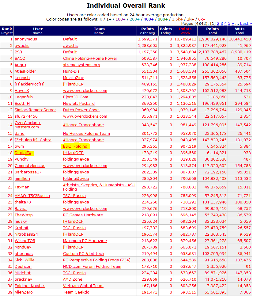Go to page 4 of rankings
Screen dimensions: 253x296
pos(225,24)
